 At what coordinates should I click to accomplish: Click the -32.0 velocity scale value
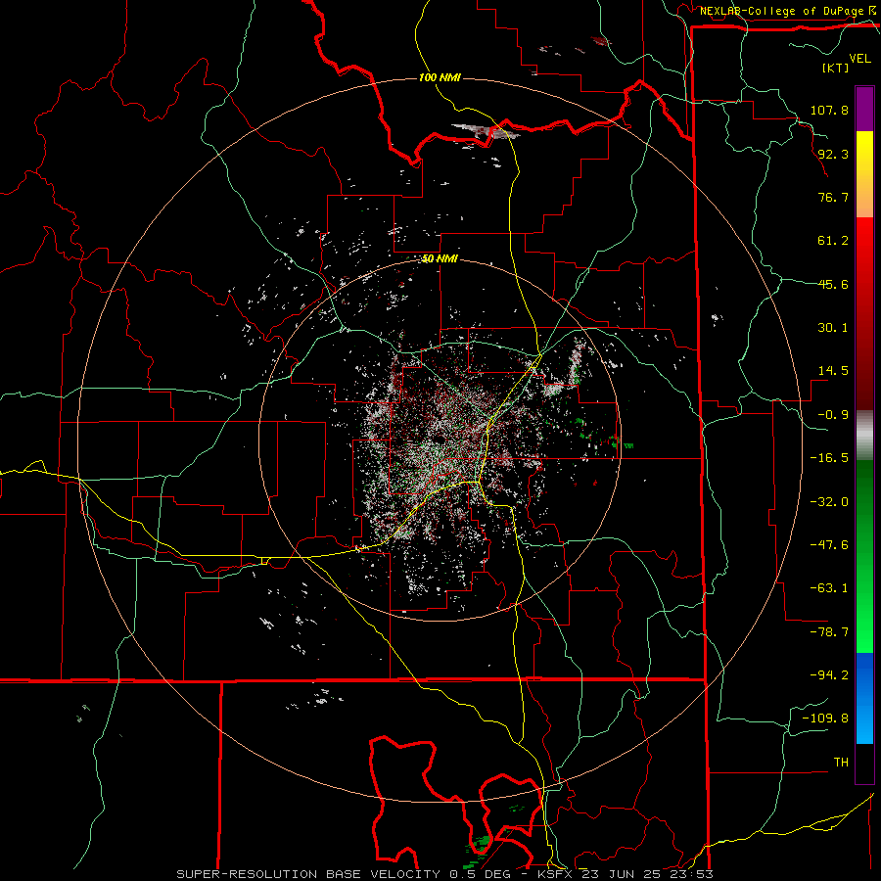[x=829, y=502]
